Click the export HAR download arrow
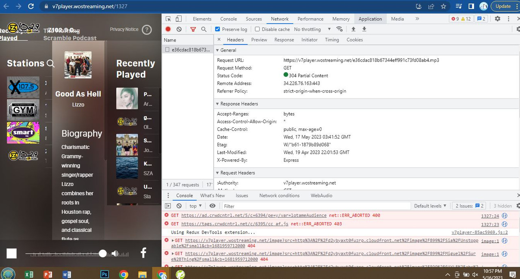520x279 pixels. [x=364, y=29]
